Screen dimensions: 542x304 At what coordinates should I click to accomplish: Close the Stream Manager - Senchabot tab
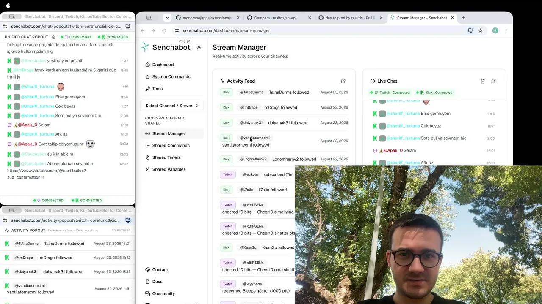coord(452,18)
